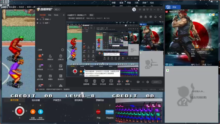Open the 房管助手 tool icon
220x124 pixels.
click(50, 57)
